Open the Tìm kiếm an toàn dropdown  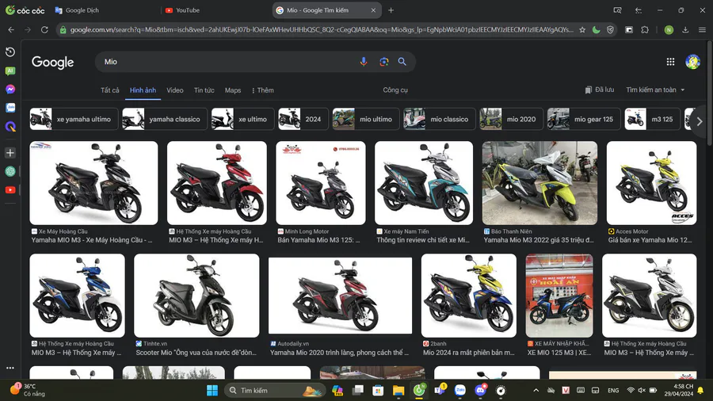[x=655, y=90]
